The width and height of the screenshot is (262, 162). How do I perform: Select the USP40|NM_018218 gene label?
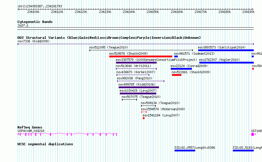pos(31,131)
